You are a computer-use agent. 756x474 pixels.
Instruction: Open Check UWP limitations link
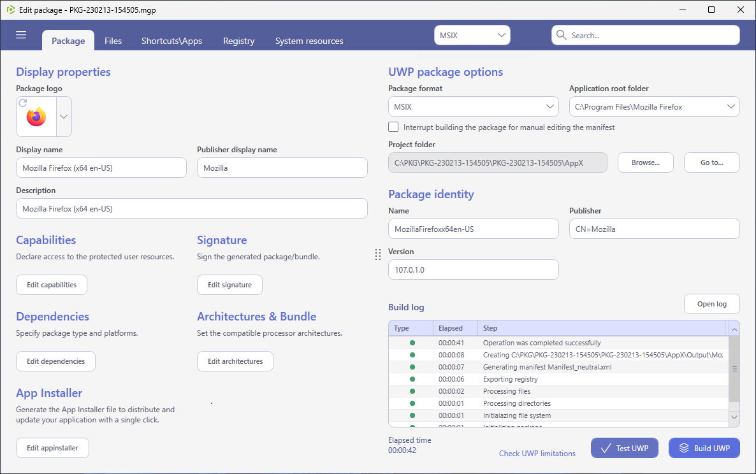[x=537, y=453]
